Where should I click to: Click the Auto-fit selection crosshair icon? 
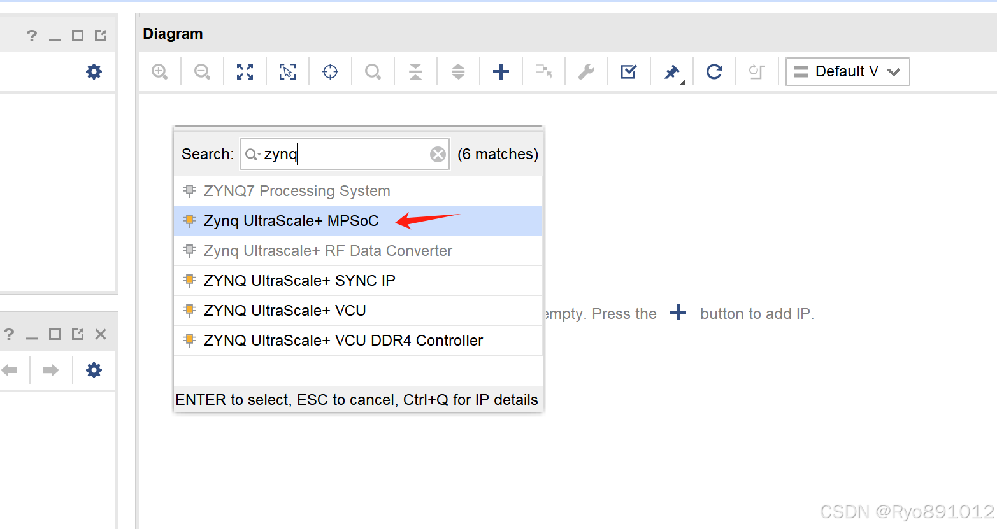(330, 71)
